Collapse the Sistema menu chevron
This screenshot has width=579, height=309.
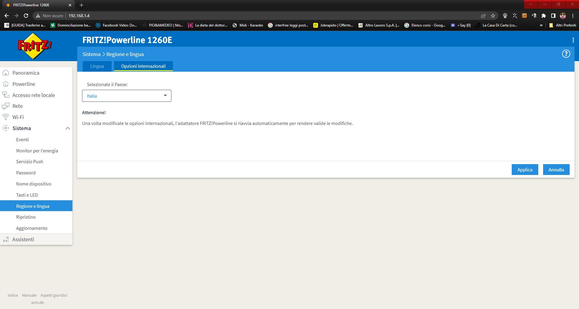pyautogui.click(x=68, y=128)
